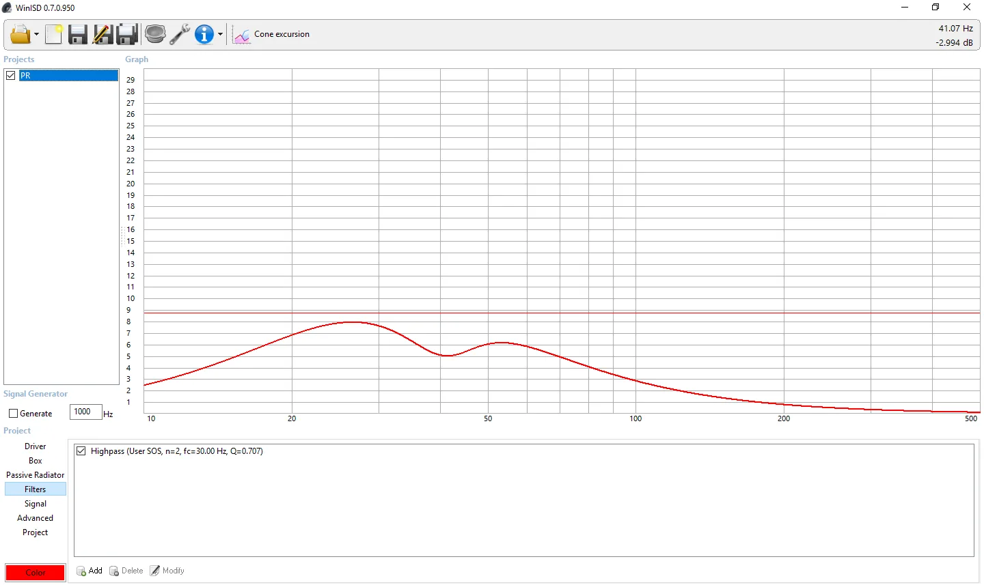This screenshot has width=984, height=585.
Task: Click the Save All double-floppy icon
Action: pos(127,34)
